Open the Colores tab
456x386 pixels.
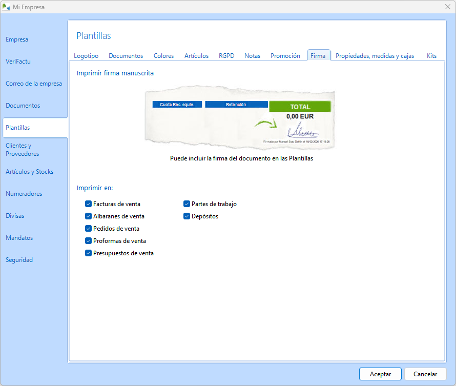coord(163,56)
